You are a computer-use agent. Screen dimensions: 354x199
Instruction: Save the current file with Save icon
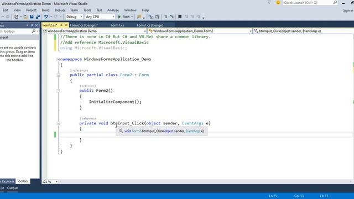coord(32,17)
